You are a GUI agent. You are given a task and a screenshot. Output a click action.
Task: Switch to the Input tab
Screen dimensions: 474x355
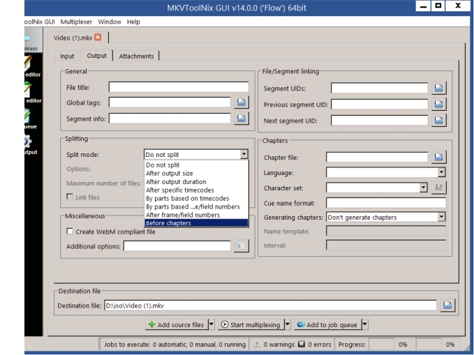click(x=67, y=56)
